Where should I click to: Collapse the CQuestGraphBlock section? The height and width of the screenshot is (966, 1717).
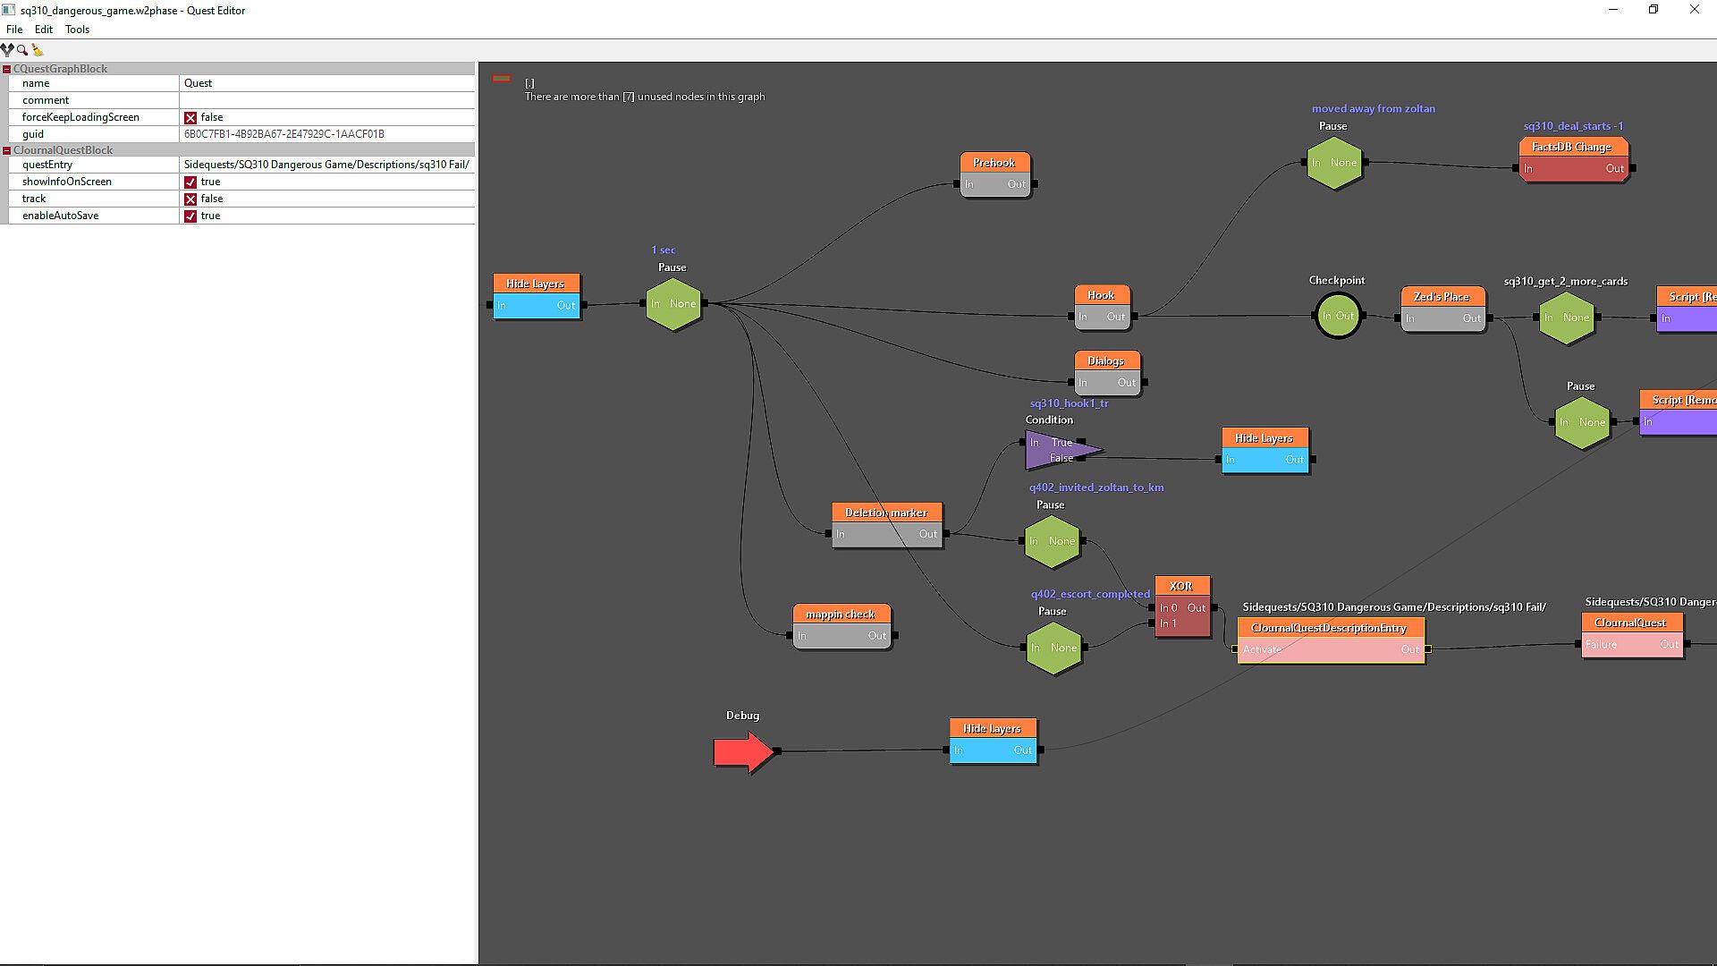click(x=7, y=69)
